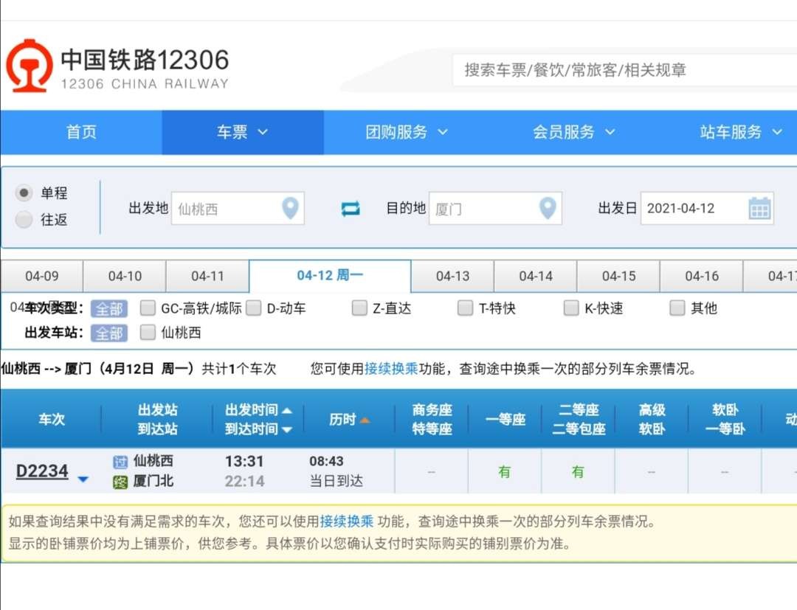This screenshot has width=797, height=610.
Task: Click 全部 button for train type
Action: 109,308
